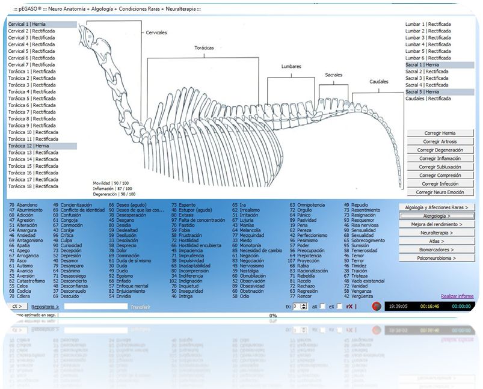Click Corregir Neuro Emoción button
Screen dimensions: 483x389
(440, 192)
